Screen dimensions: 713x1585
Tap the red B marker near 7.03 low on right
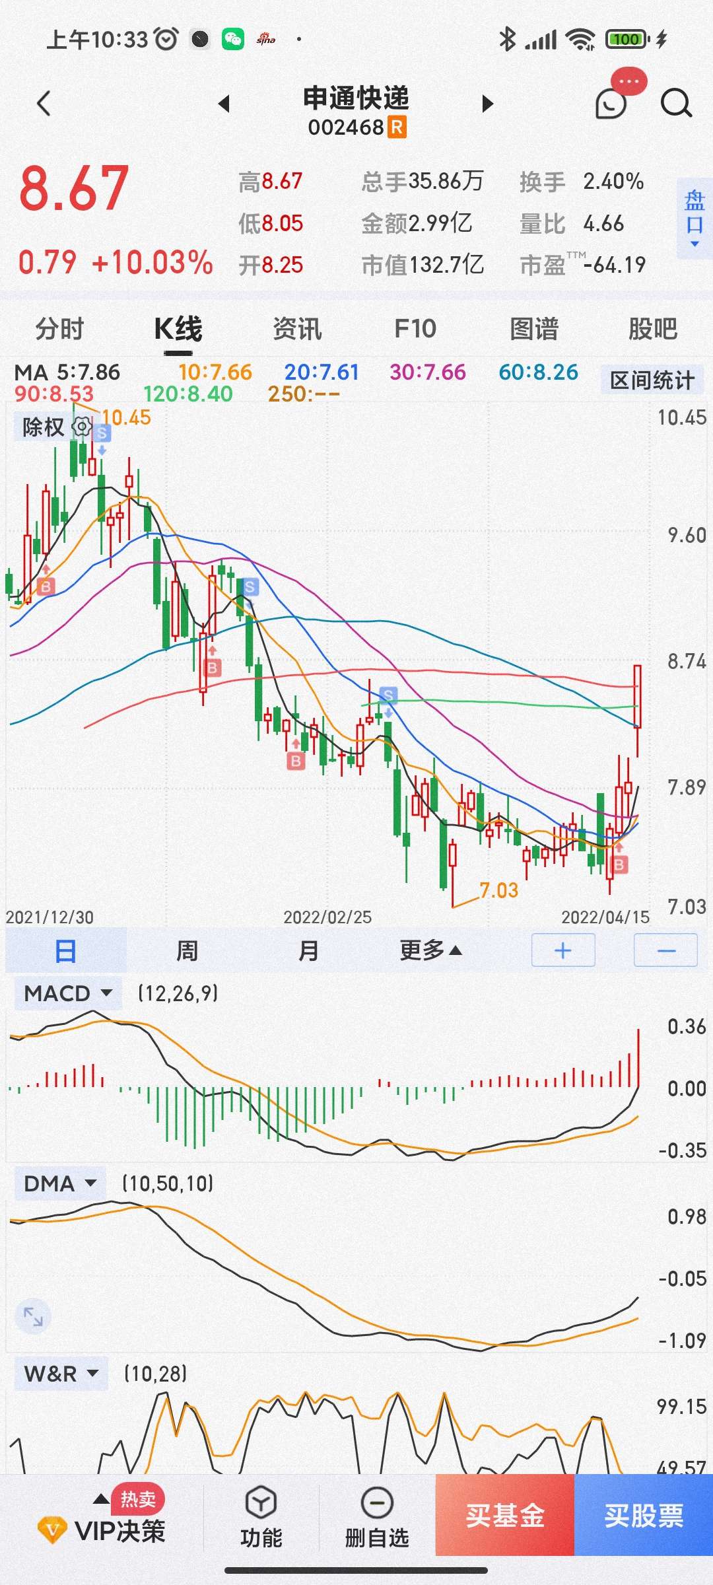[x=619, y=864]
